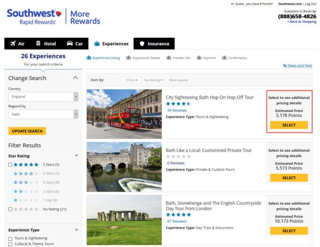
Task: Click the 5 Stars star icons in filter
Action: coord(26,165)
